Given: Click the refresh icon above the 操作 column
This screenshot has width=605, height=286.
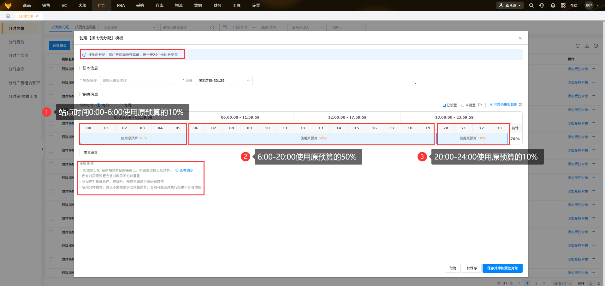Looking at the screenshot, I should 578,46.
